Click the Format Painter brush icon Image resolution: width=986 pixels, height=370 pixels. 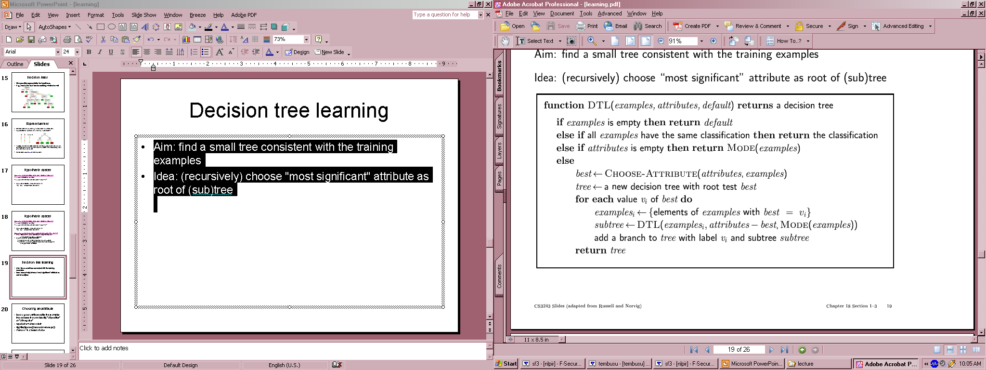point(137,40)
